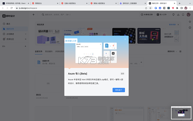Open the Chrome three-dot menu
Image resolution: width=193 pixels, height=121 pixels.
coord(190,8)
